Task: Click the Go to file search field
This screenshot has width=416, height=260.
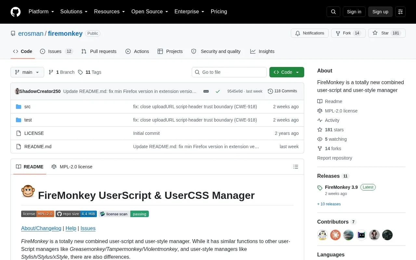Action: [x=229, y=72]
